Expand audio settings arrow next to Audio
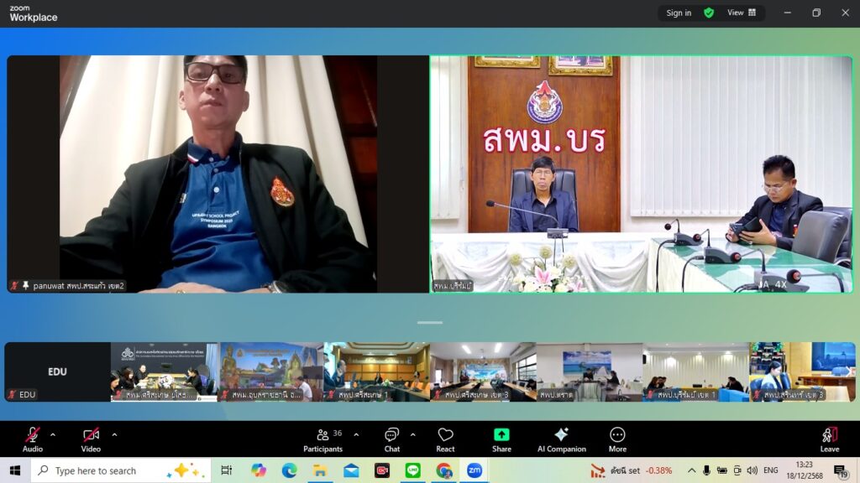 [53, 434]
